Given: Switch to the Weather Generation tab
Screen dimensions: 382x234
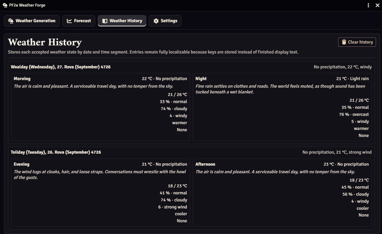Looking at the screenshot, I should 32,21.
